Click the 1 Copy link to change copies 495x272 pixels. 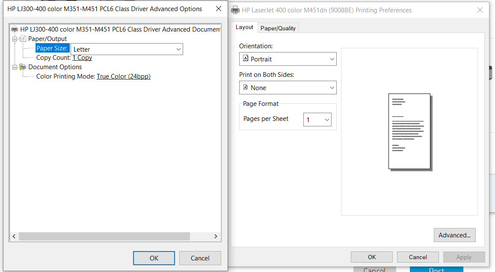pyautogui.click(x=82, y=57)
